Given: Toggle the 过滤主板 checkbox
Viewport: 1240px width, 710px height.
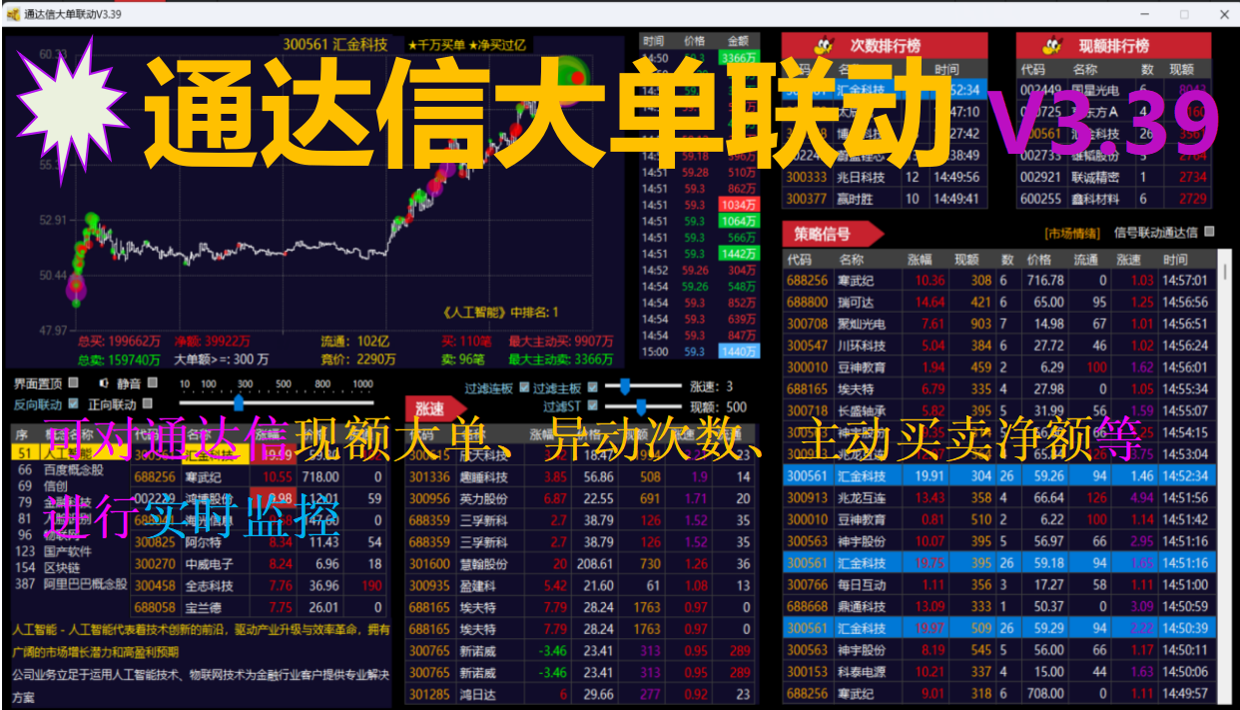Looking at the screenshot, I should (592, 387).
